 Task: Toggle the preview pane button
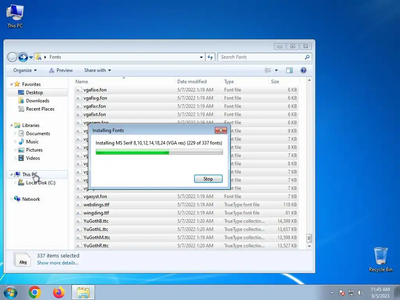click(289, 70)
